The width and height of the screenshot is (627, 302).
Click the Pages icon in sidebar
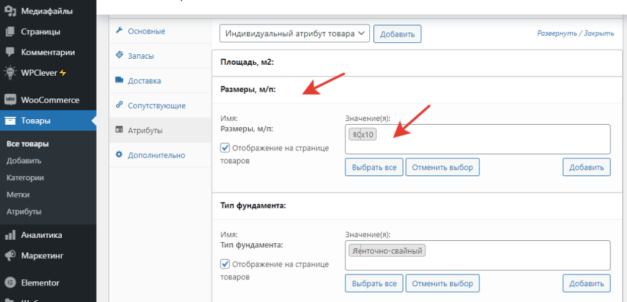[x=10, y=32]
